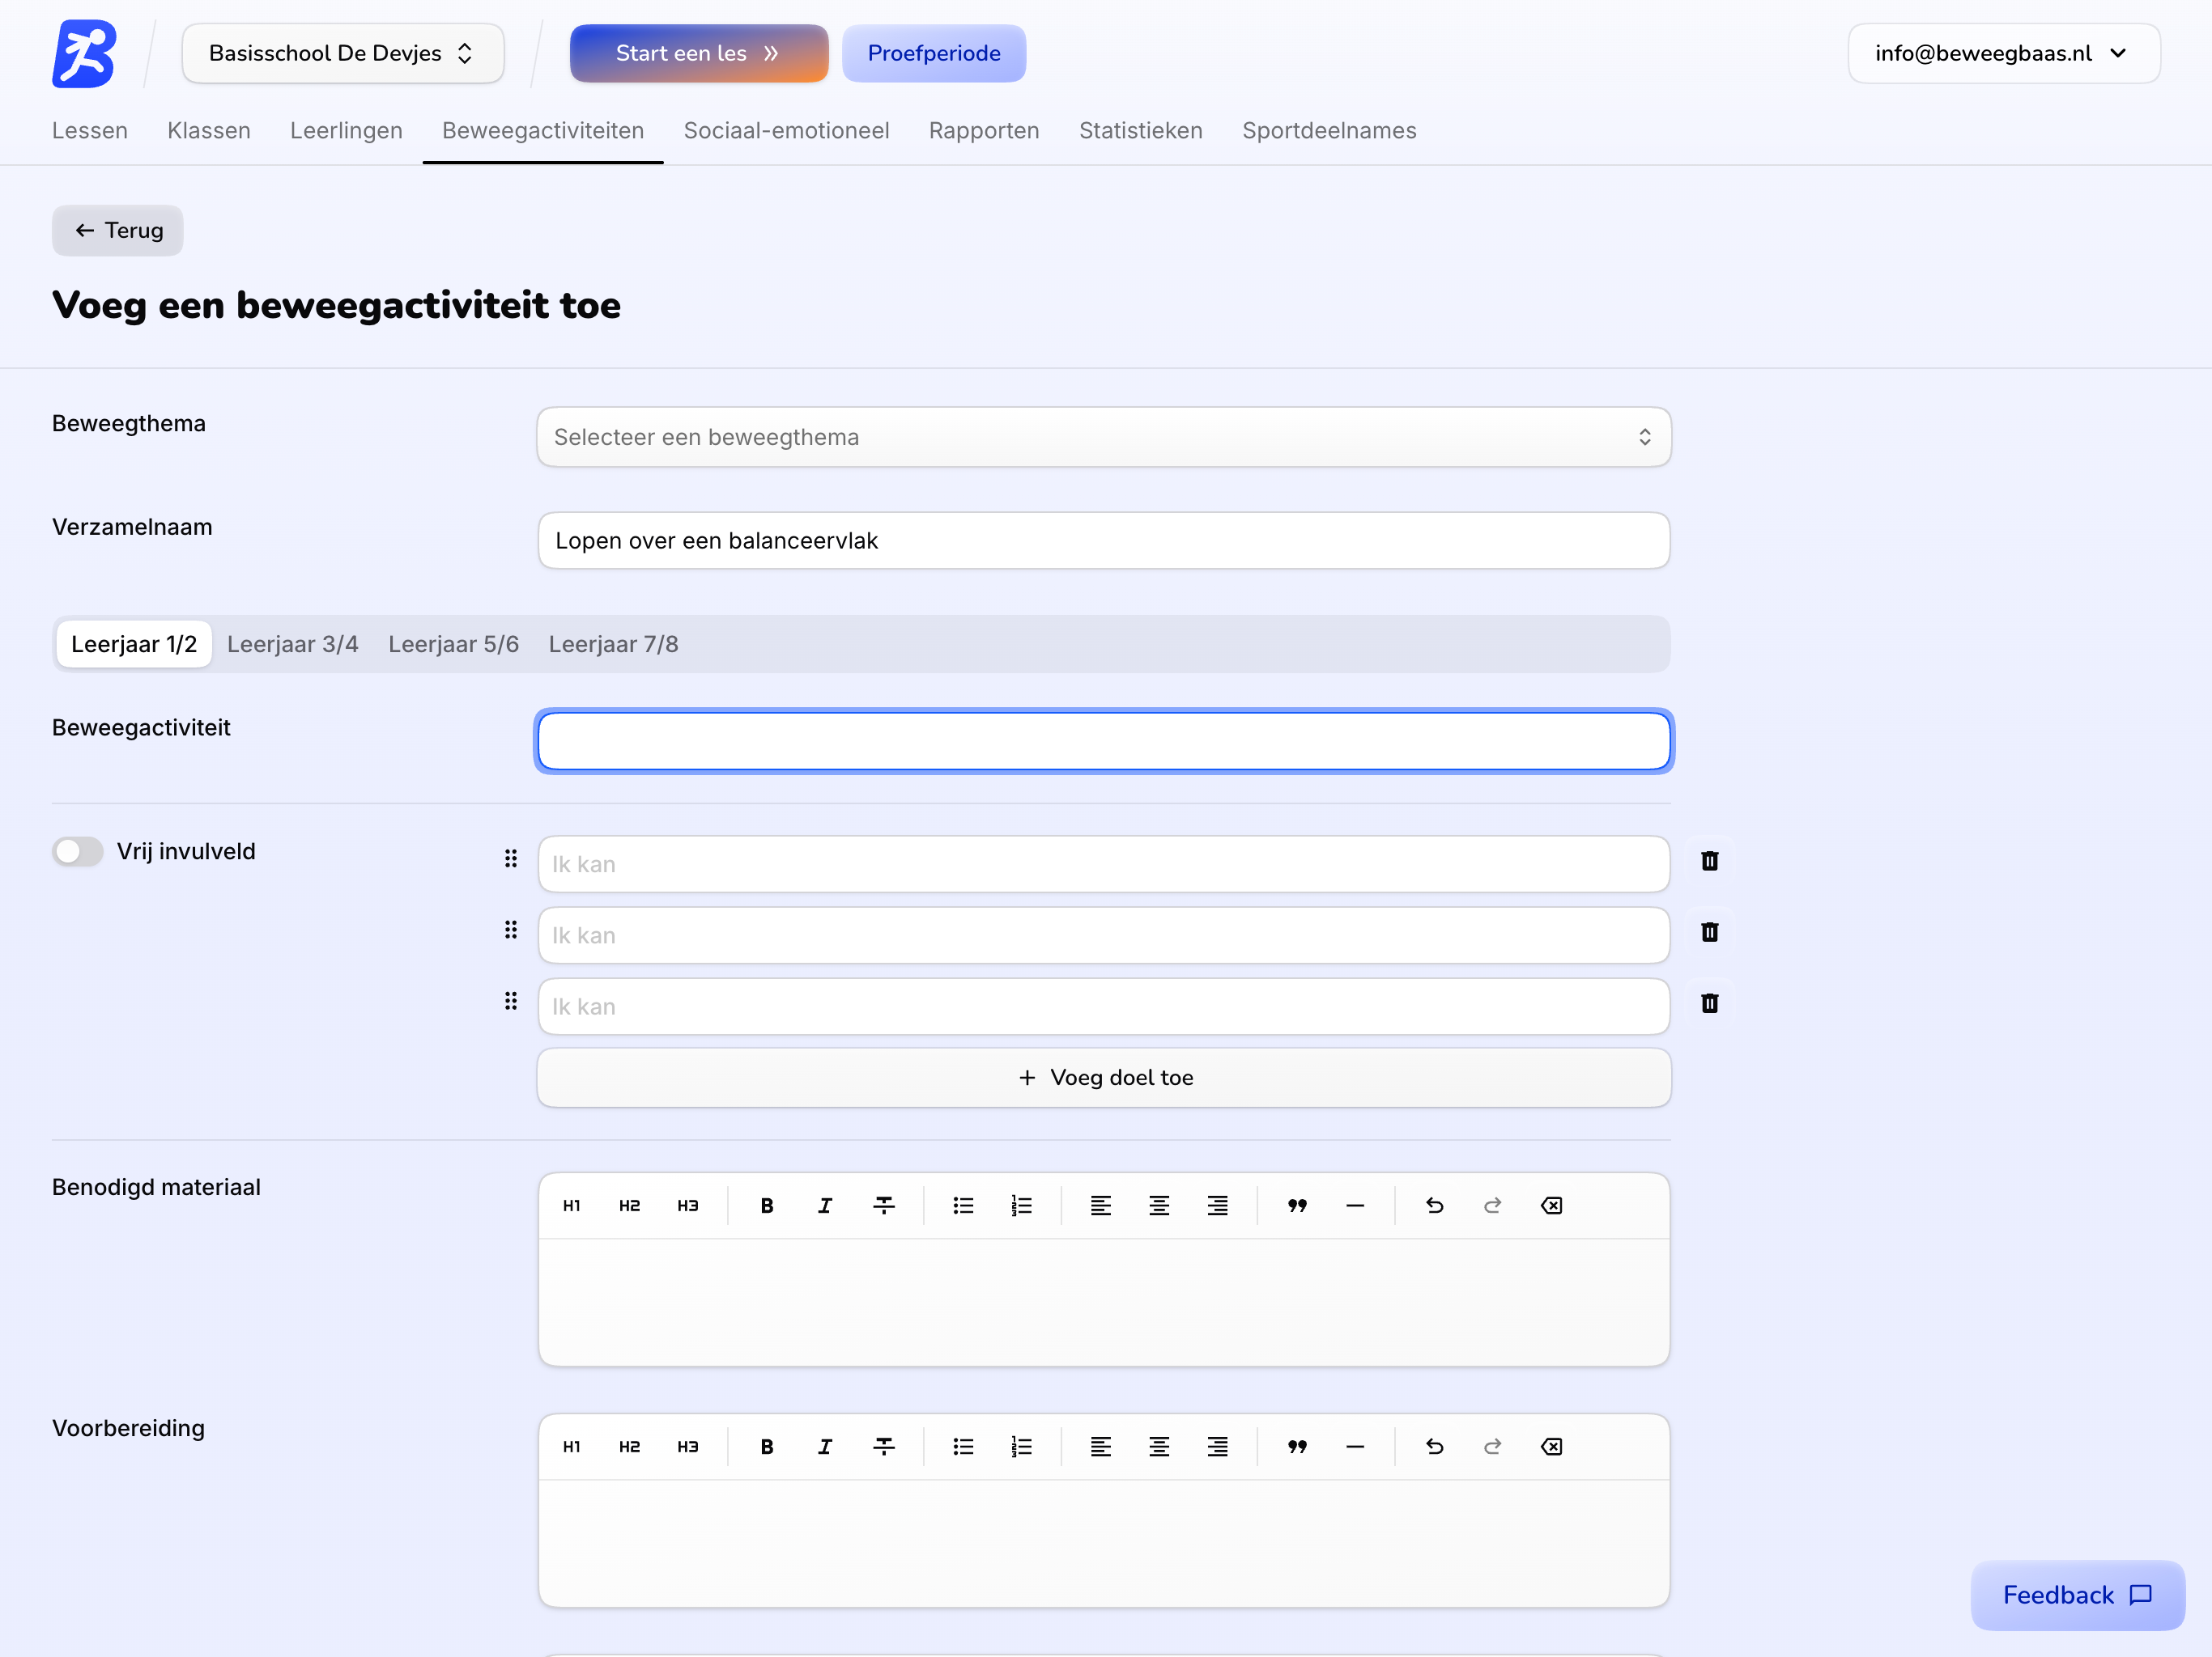Screen dimensions: 2212x1657
Task: Click strikethrough in Benodigd materiaal toolbar
Action: (884, 1206)
